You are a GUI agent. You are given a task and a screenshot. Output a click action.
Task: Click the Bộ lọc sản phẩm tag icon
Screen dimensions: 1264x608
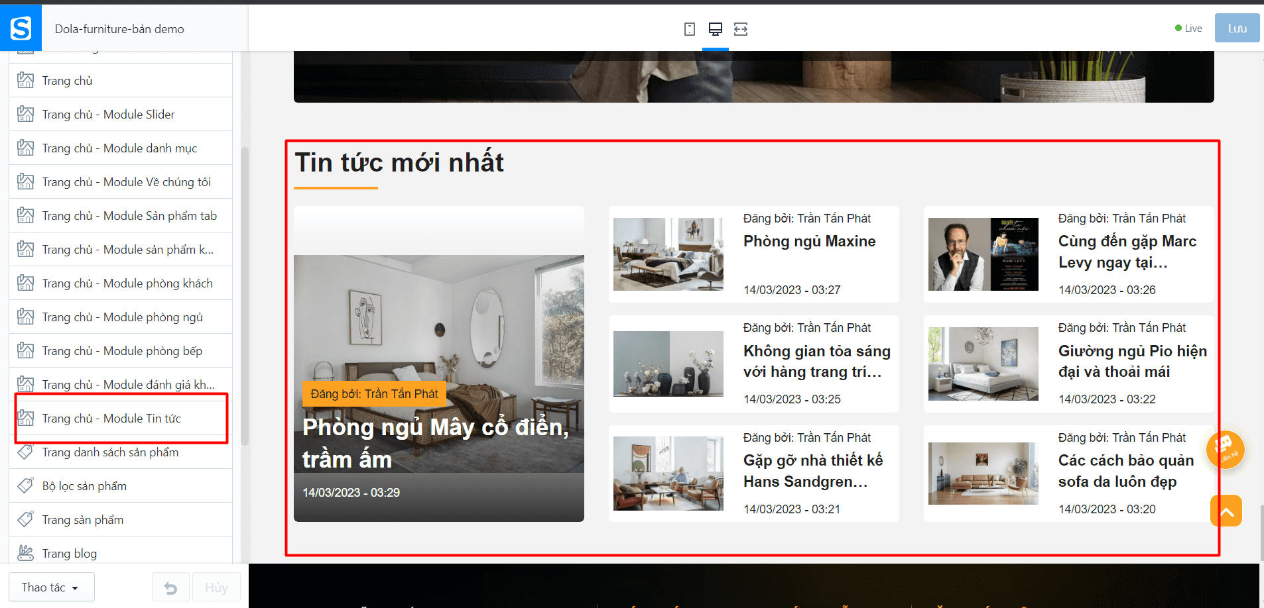26,486
